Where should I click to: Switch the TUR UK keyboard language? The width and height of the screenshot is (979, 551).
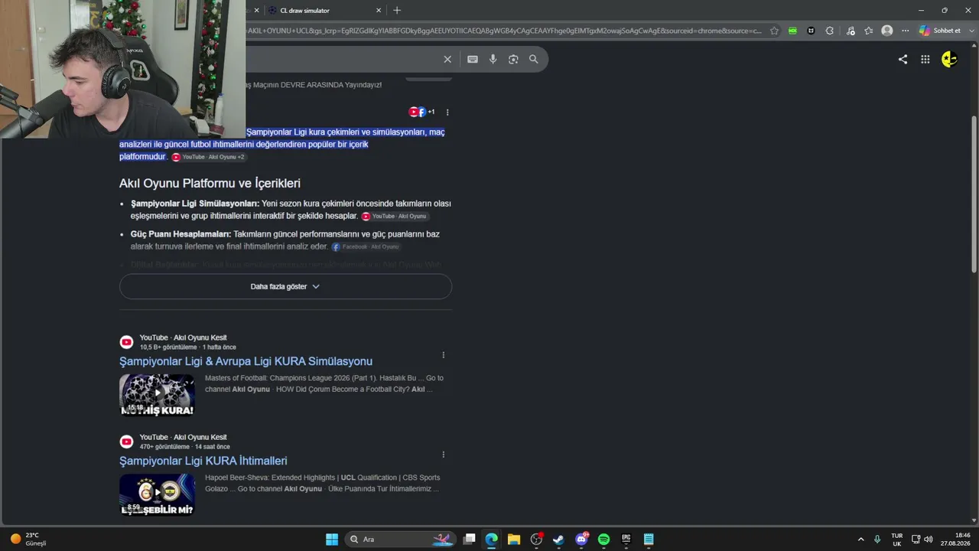click(897, 540)
